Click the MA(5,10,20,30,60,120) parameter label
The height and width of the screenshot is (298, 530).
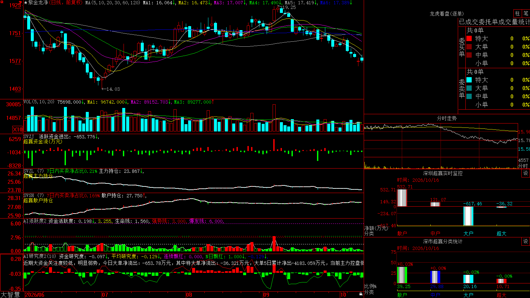[113, 3]
